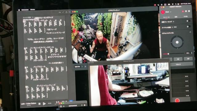Click the Latin - Cuba: Bolero style label
The image size is (197, 111).
[29, 104]
